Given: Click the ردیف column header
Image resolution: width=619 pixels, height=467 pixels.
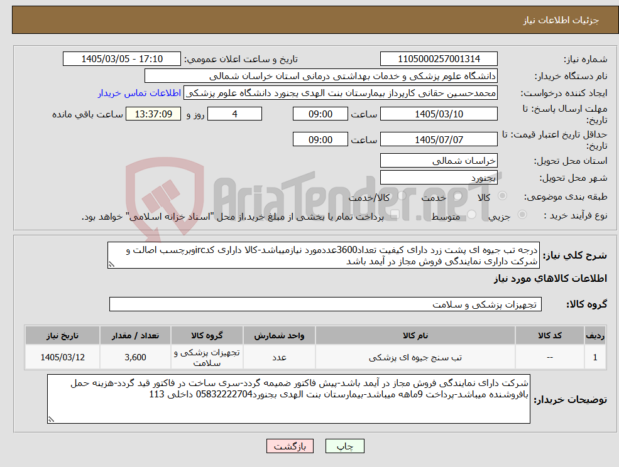Looking at the screenshot, I should tap(595, 335).
